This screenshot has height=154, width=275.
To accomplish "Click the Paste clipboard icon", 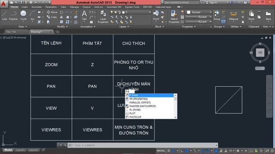I will click(x=251, y=15).
